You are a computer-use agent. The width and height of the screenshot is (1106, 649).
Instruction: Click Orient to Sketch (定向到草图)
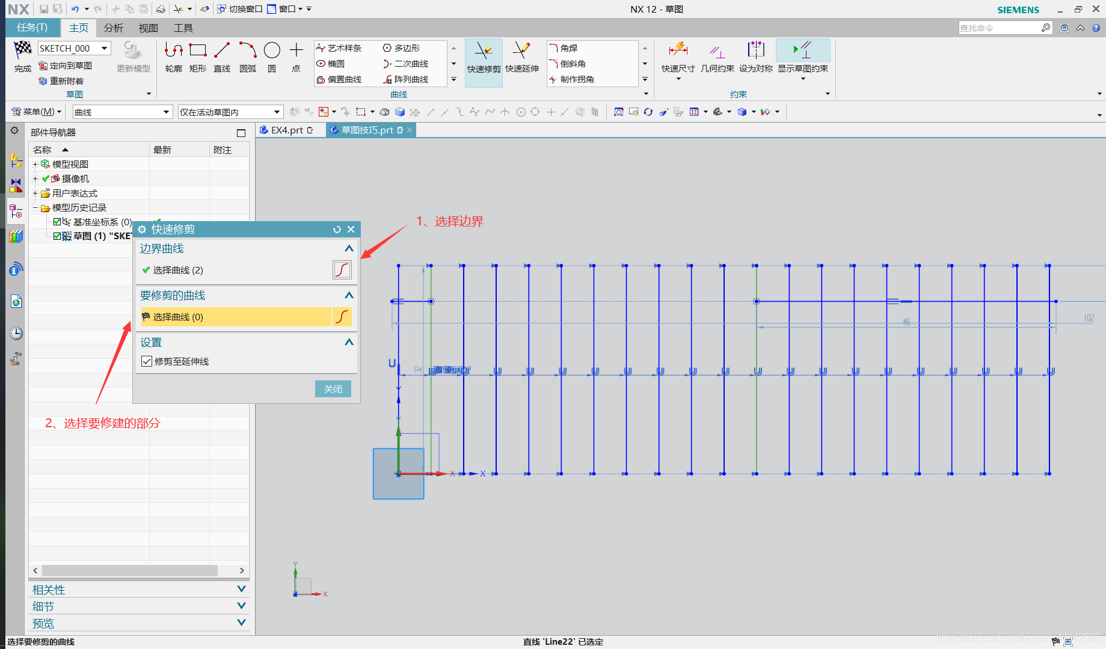66,66
